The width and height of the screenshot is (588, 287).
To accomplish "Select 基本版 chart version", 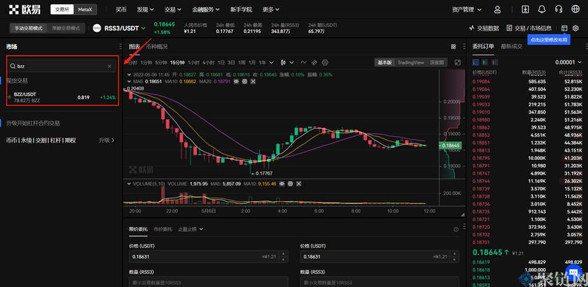I will (385, 63).
